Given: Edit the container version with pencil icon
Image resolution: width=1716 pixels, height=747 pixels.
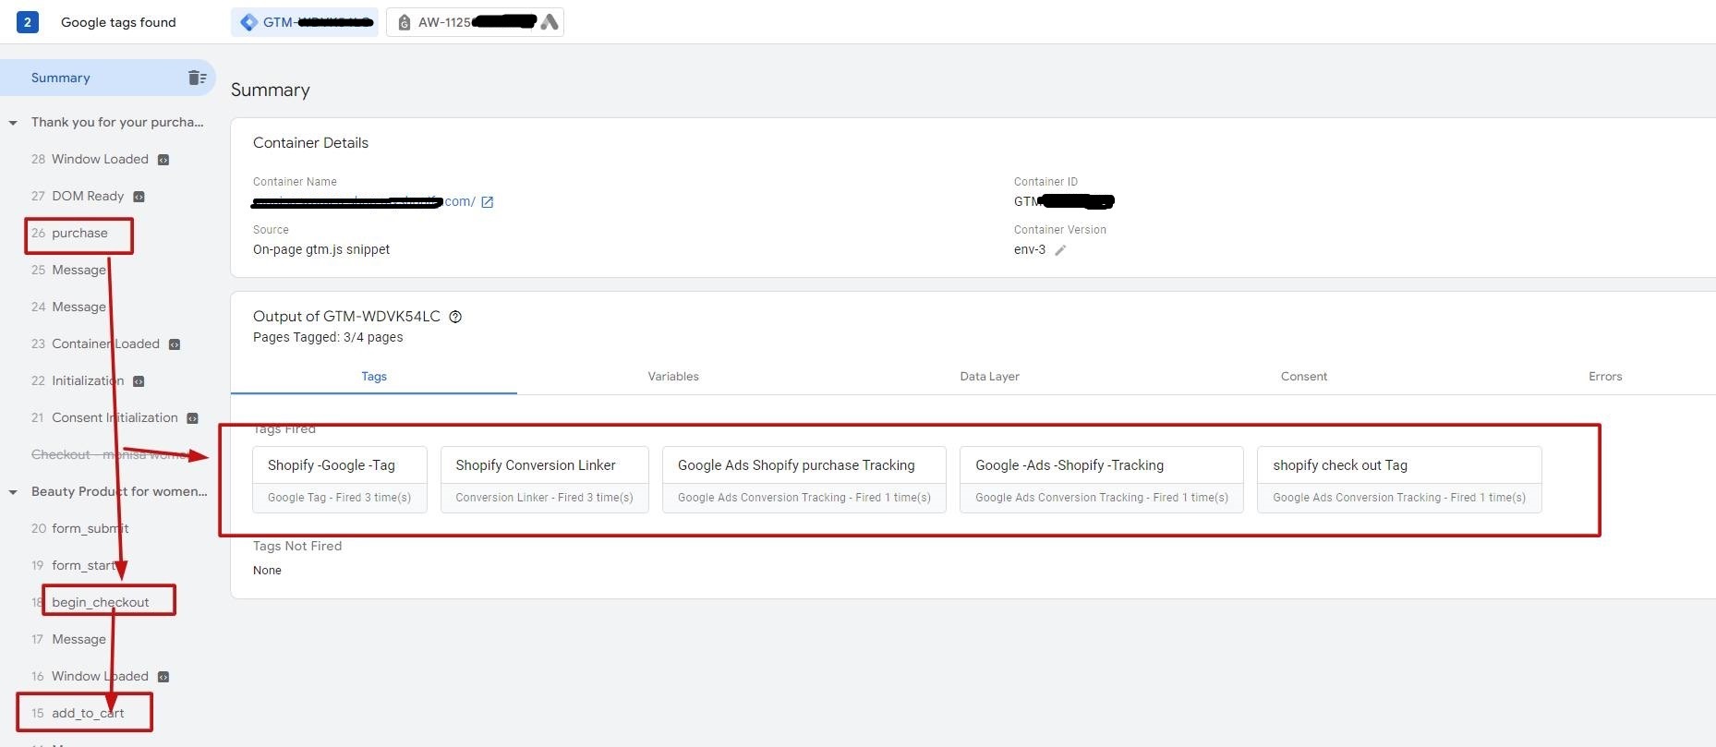Looking at the screenshot, I should pos(1060,250).
